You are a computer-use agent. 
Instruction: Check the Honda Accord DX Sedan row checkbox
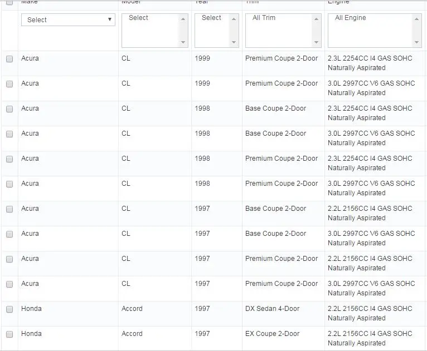point(9,309)
